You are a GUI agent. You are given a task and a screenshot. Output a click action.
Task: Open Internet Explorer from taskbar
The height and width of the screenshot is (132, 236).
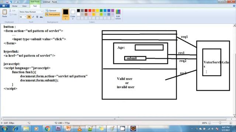[x=15, y=129]
